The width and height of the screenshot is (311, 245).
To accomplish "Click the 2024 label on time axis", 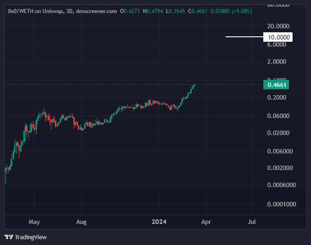I will pyautogui.click(x=159, y=222).
